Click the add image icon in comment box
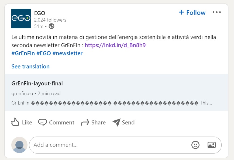Image resolution: width=234 pixels, height=160 pixels. click(212, 145)
